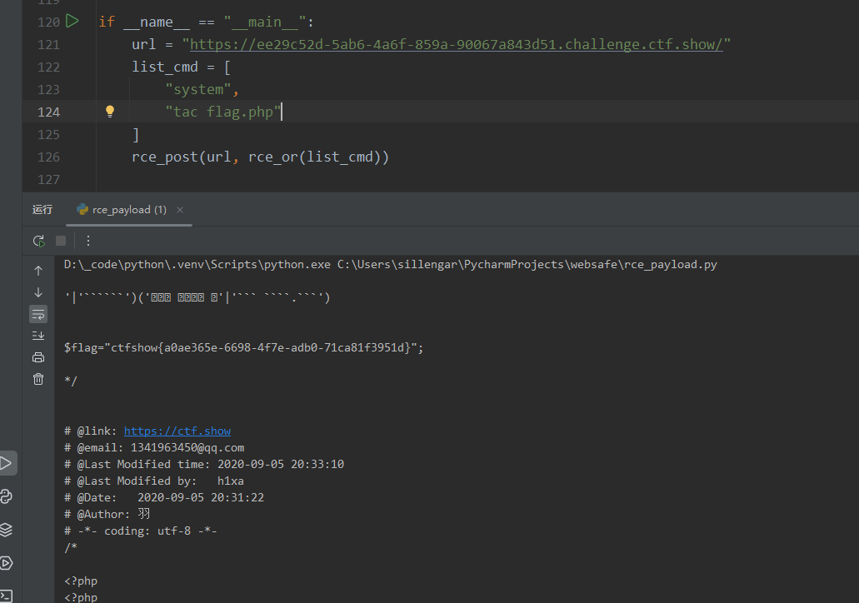Enable scroll to end of console output
Screen dimensions: 859x603
[38, 336]
